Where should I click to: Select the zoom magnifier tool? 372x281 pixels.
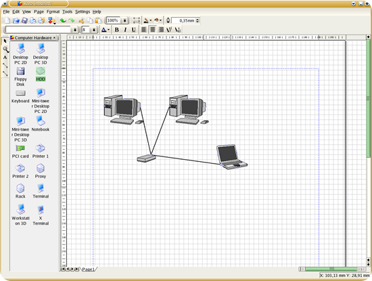coord(5,49)
